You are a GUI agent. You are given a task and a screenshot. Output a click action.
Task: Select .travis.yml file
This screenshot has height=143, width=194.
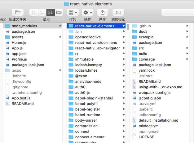(x=160, y=104)
